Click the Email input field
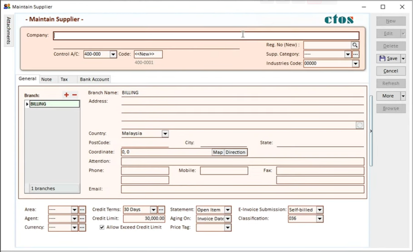The width and height of the screenshot is (413, 252). (x=242, y=189)
